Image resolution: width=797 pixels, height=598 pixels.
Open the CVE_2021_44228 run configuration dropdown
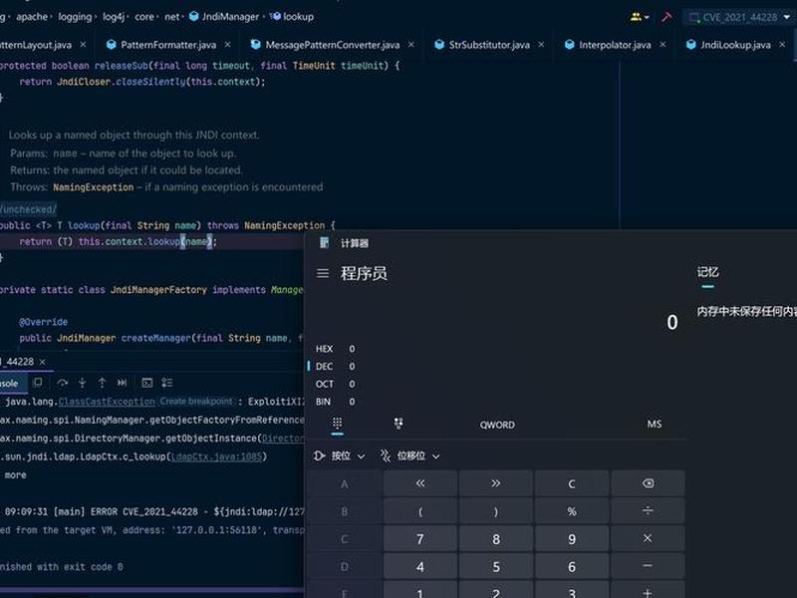(x=740, y=17)
